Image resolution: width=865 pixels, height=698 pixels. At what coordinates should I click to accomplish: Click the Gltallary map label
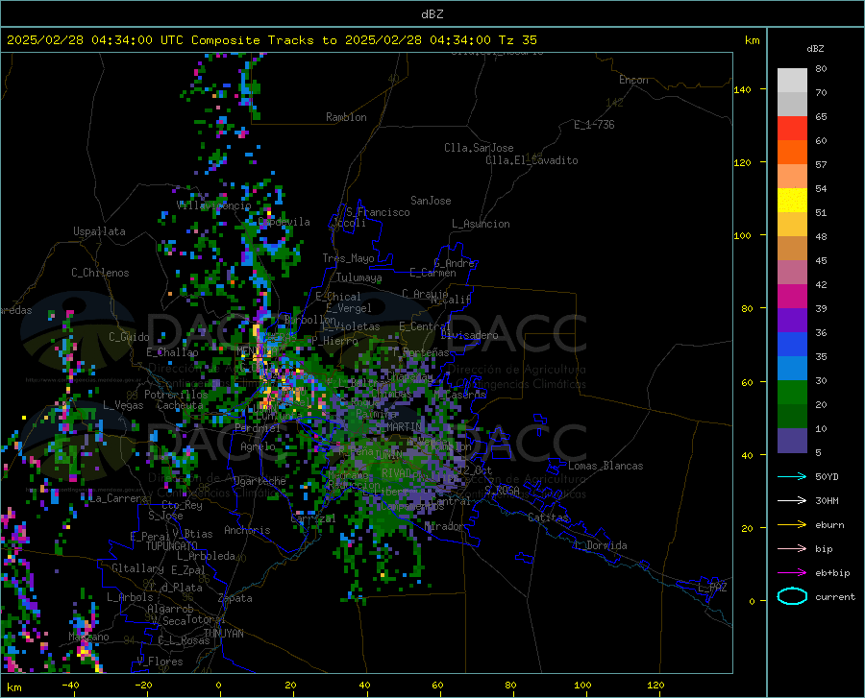click(x=137, y=568)
